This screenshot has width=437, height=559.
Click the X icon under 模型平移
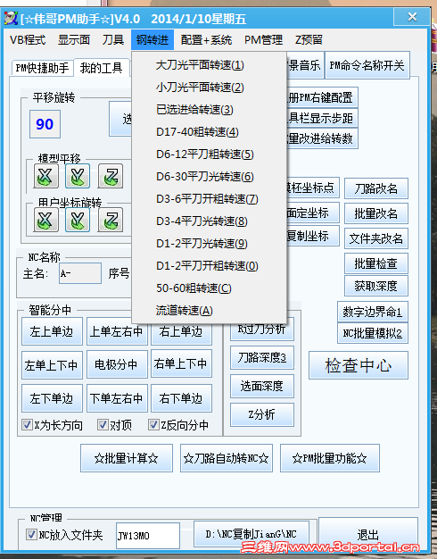point(46,176)
